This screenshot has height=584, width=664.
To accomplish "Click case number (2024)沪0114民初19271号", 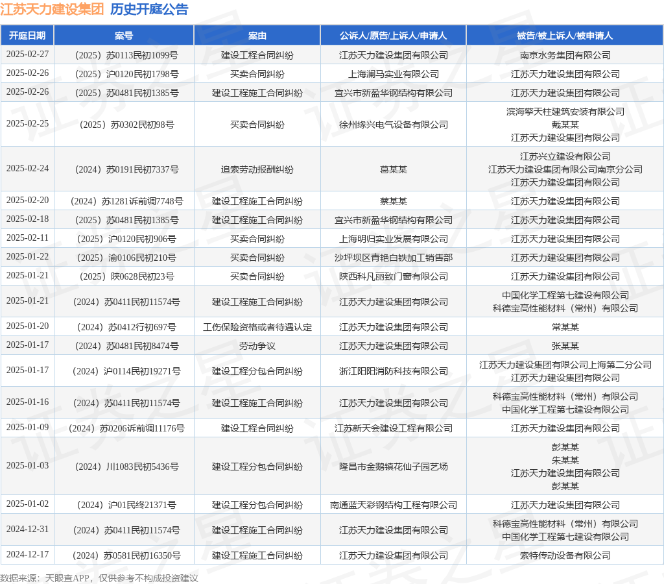I will pyautogui.click(x=126, y=371).
